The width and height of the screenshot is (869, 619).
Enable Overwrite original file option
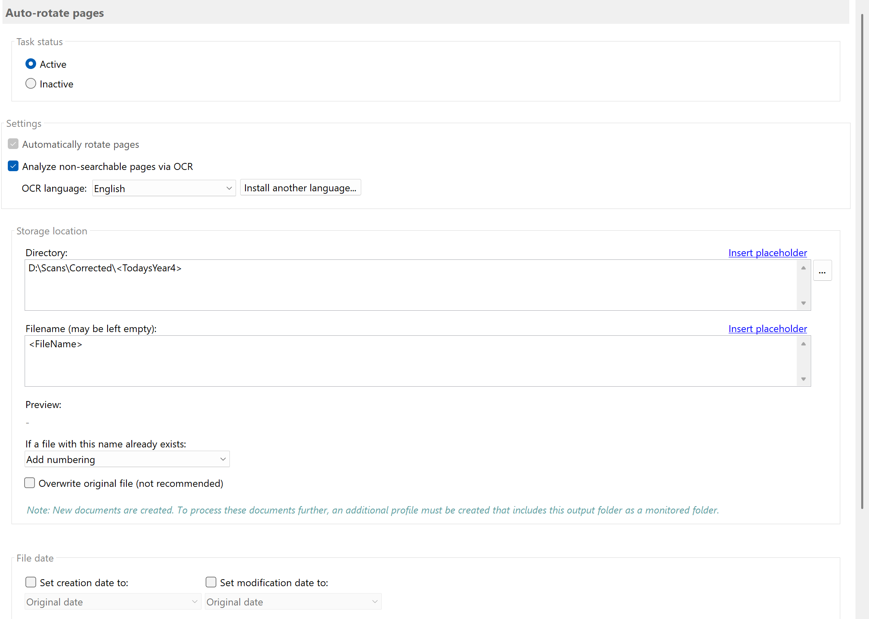coord(30,483)
